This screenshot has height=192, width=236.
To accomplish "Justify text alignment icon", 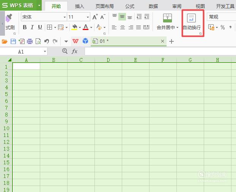I will coord(138,27).
